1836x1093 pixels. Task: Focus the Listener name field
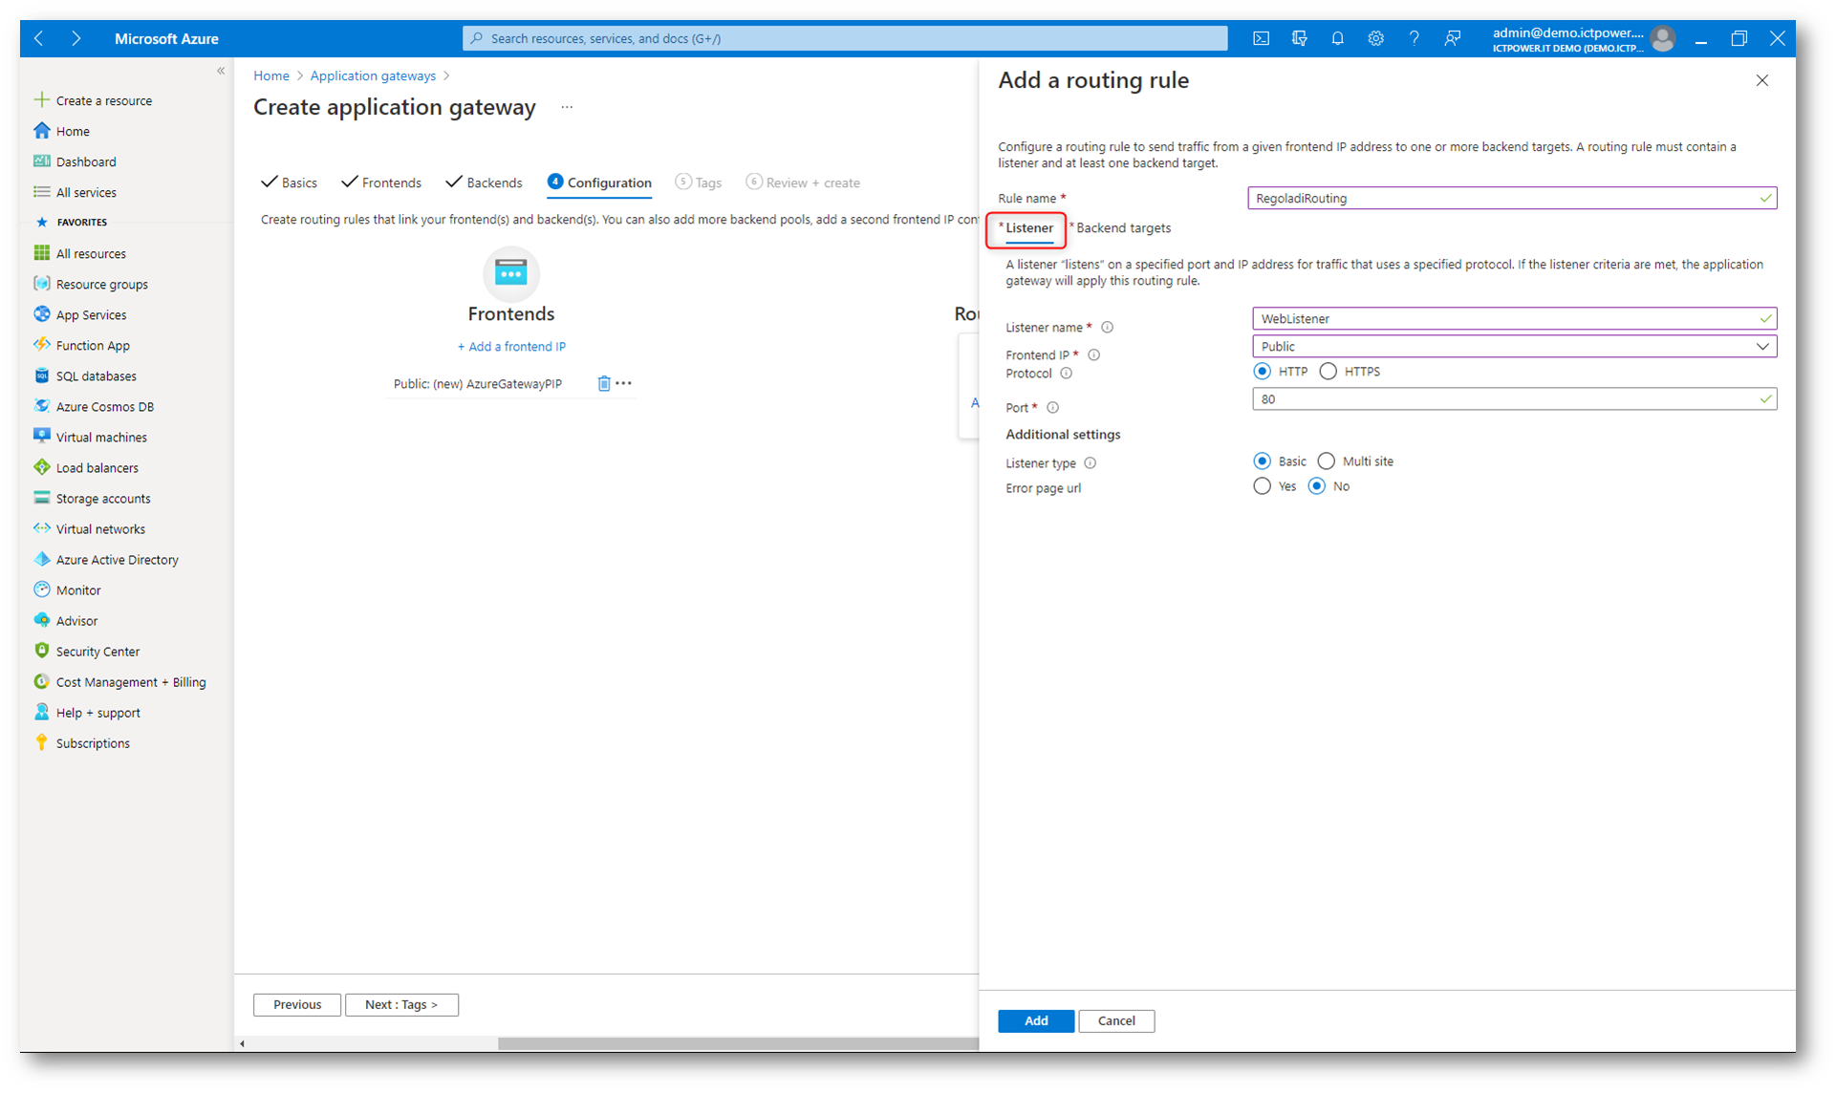[1514, 318]
